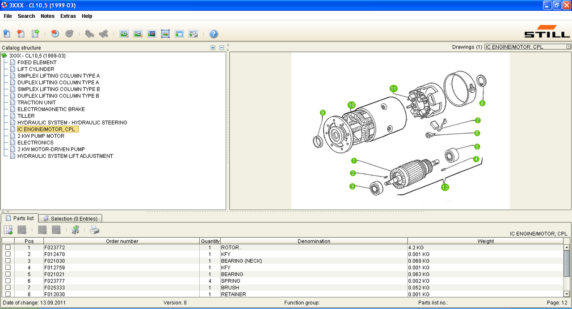Click callout 3 beside the neck bearing
Image resolution: width=572 pixels, height=309 pixels.
tap(352, 186)
